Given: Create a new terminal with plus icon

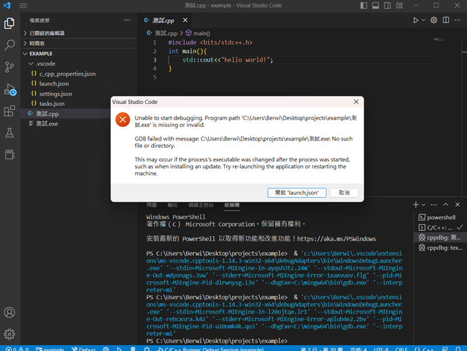Looking at the screenshot, I should click(x=416, y=205).
